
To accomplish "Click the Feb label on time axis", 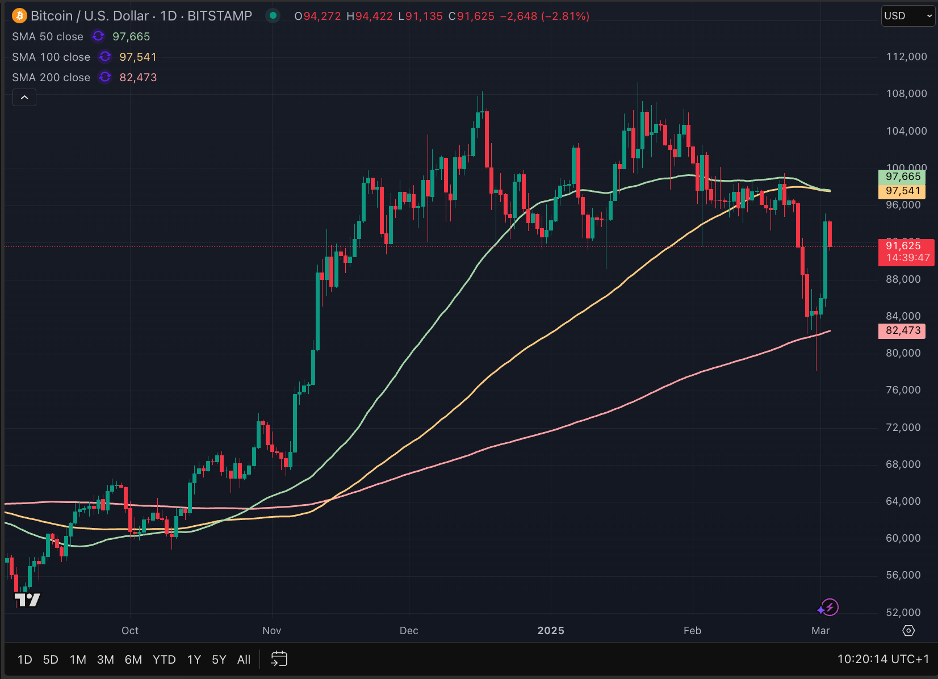I will click(x=693, y=631).
